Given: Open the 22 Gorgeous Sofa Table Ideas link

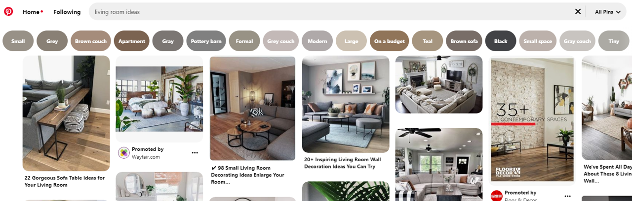Looking at the screenshot, I should tap(65, 181).
